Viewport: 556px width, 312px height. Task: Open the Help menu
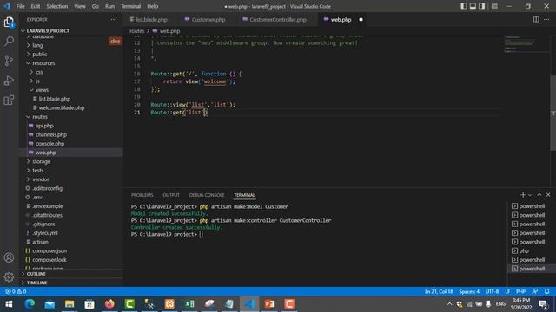(x=153, y=6)
